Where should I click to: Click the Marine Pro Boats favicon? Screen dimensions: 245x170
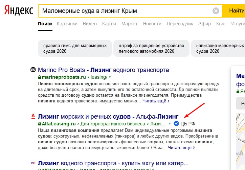coord(33,70)
